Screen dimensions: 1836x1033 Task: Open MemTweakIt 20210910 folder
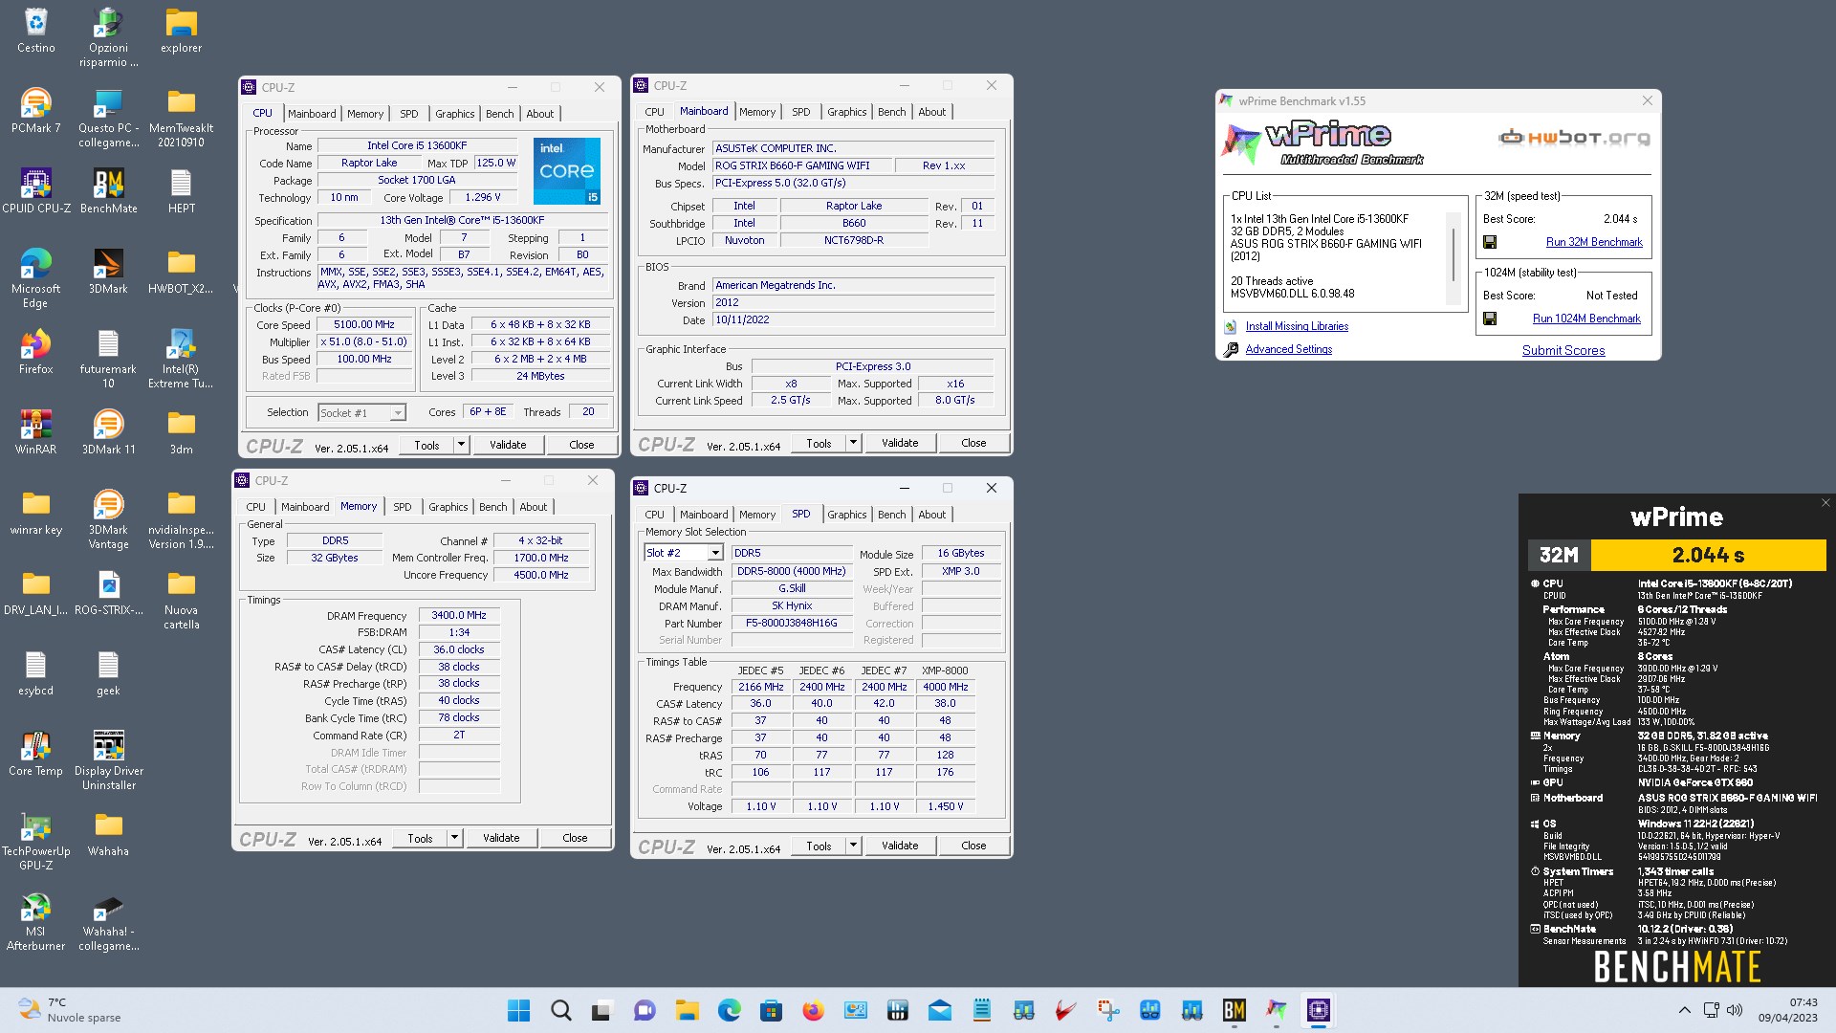181,118
